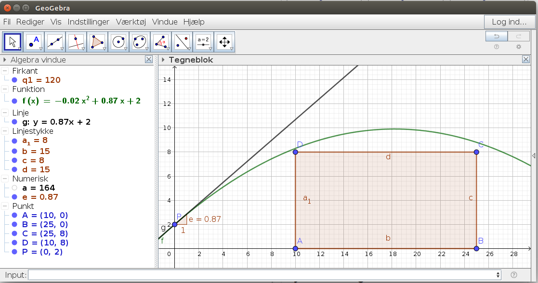Collapse the Linjestykke tree group
The width and height of the screenshot is (538, 283).
5,131
